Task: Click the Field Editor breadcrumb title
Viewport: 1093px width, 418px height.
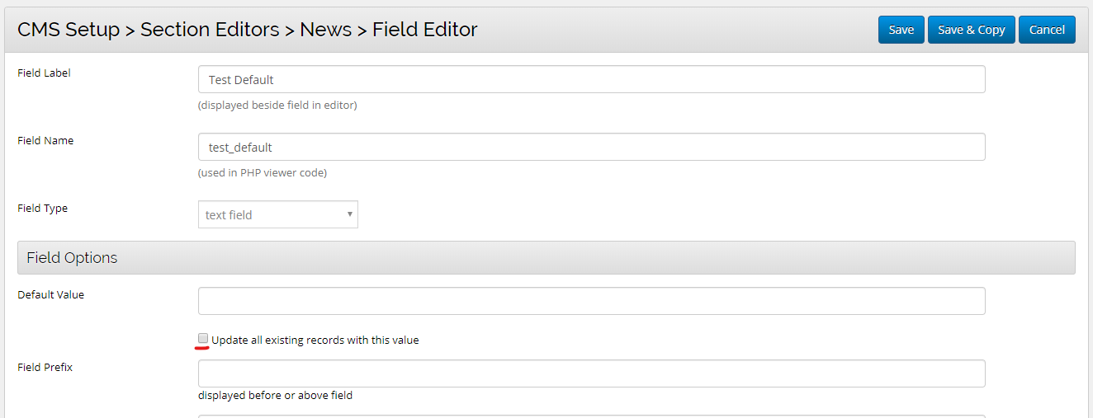Action: click(x=424, y=30)
